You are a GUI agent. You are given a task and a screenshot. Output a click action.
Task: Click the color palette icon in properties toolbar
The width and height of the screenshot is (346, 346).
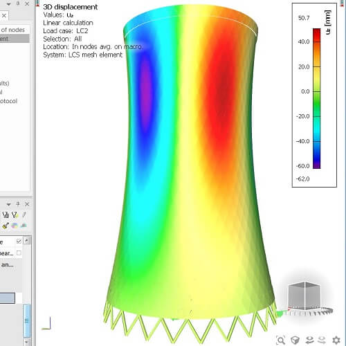point(15,226)
